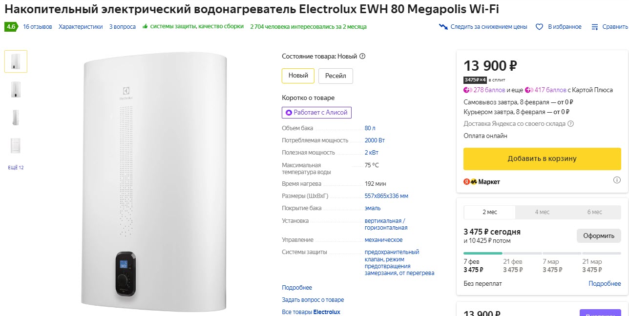Click Plus points icon near 278 баллов
The height and width of the screenshot is (316, 629).
(467, 91)
